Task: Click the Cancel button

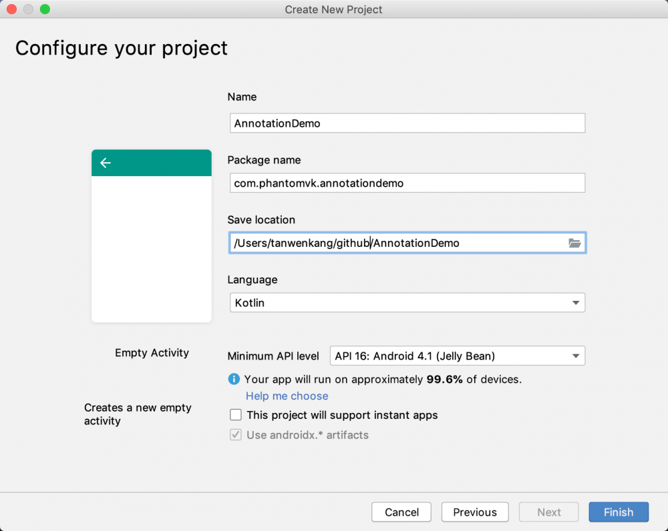Action: 402,512
